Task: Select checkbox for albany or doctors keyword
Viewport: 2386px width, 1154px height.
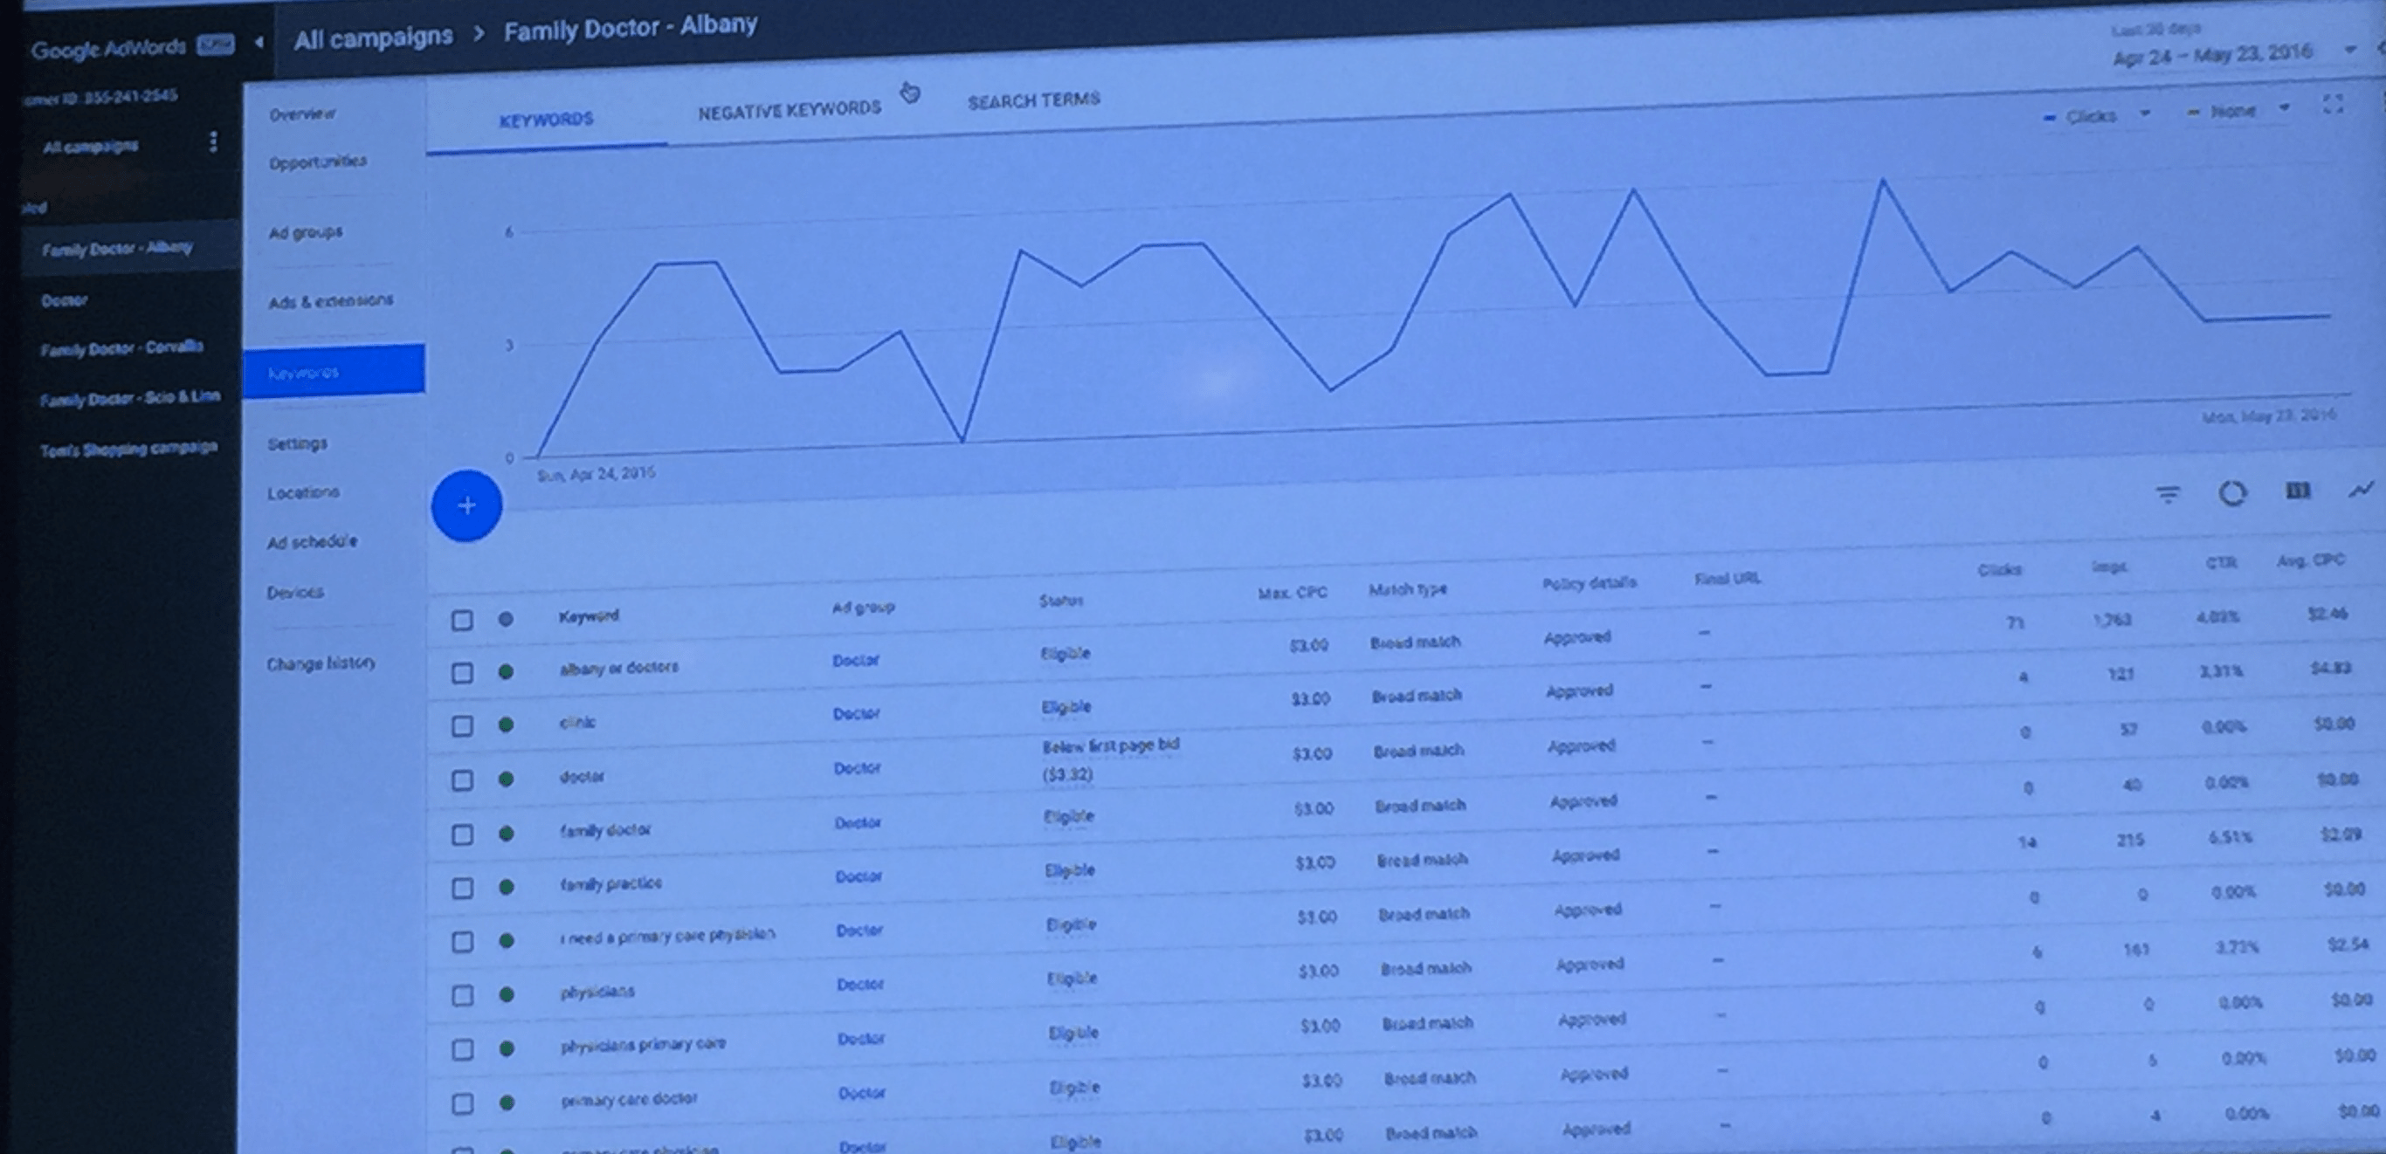Action: [462, 673]
